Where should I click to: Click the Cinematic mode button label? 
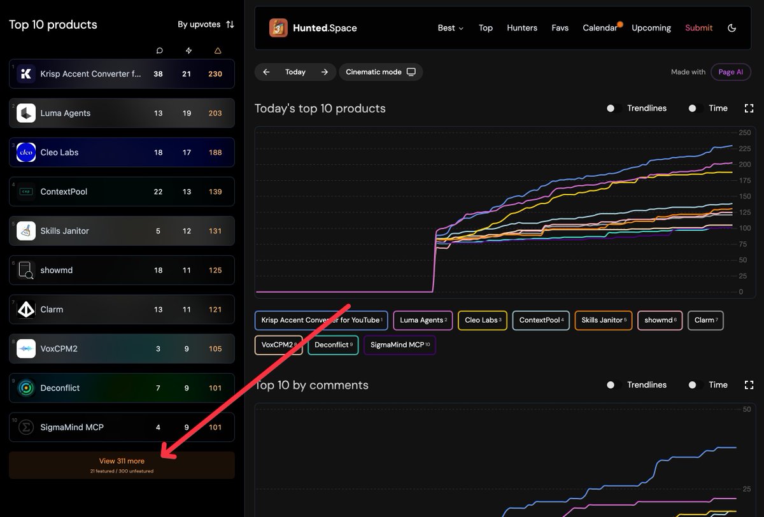click(x=374, y=72)
